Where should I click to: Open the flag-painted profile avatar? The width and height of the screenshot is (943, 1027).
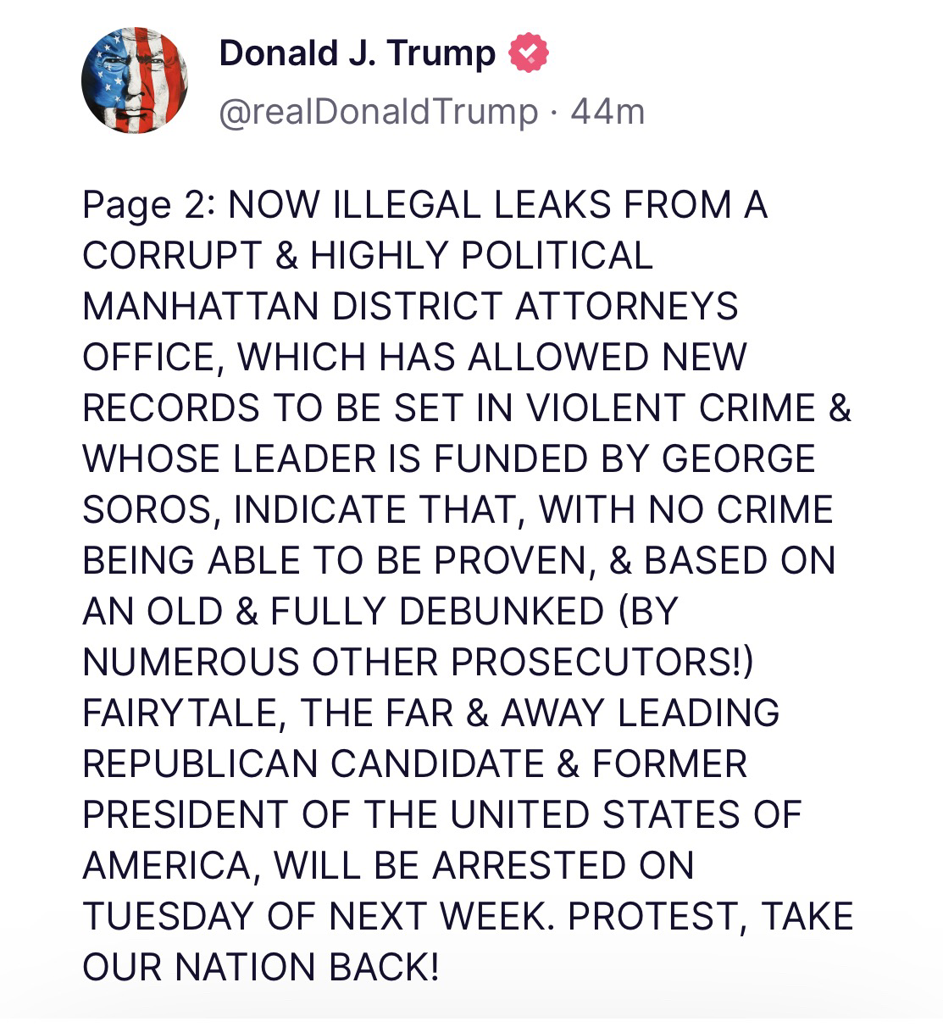click(x=135, y=81)
